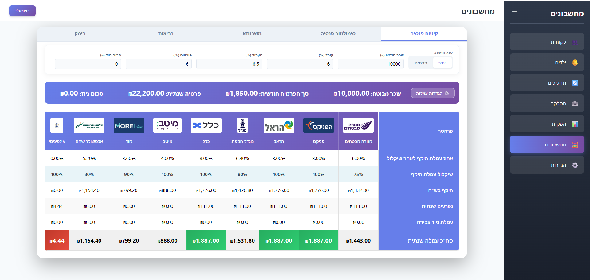This screenshot has width=590, height=280.
Task: Click the מגדל מקפת company logo
Action: click(x=242, y=125)
